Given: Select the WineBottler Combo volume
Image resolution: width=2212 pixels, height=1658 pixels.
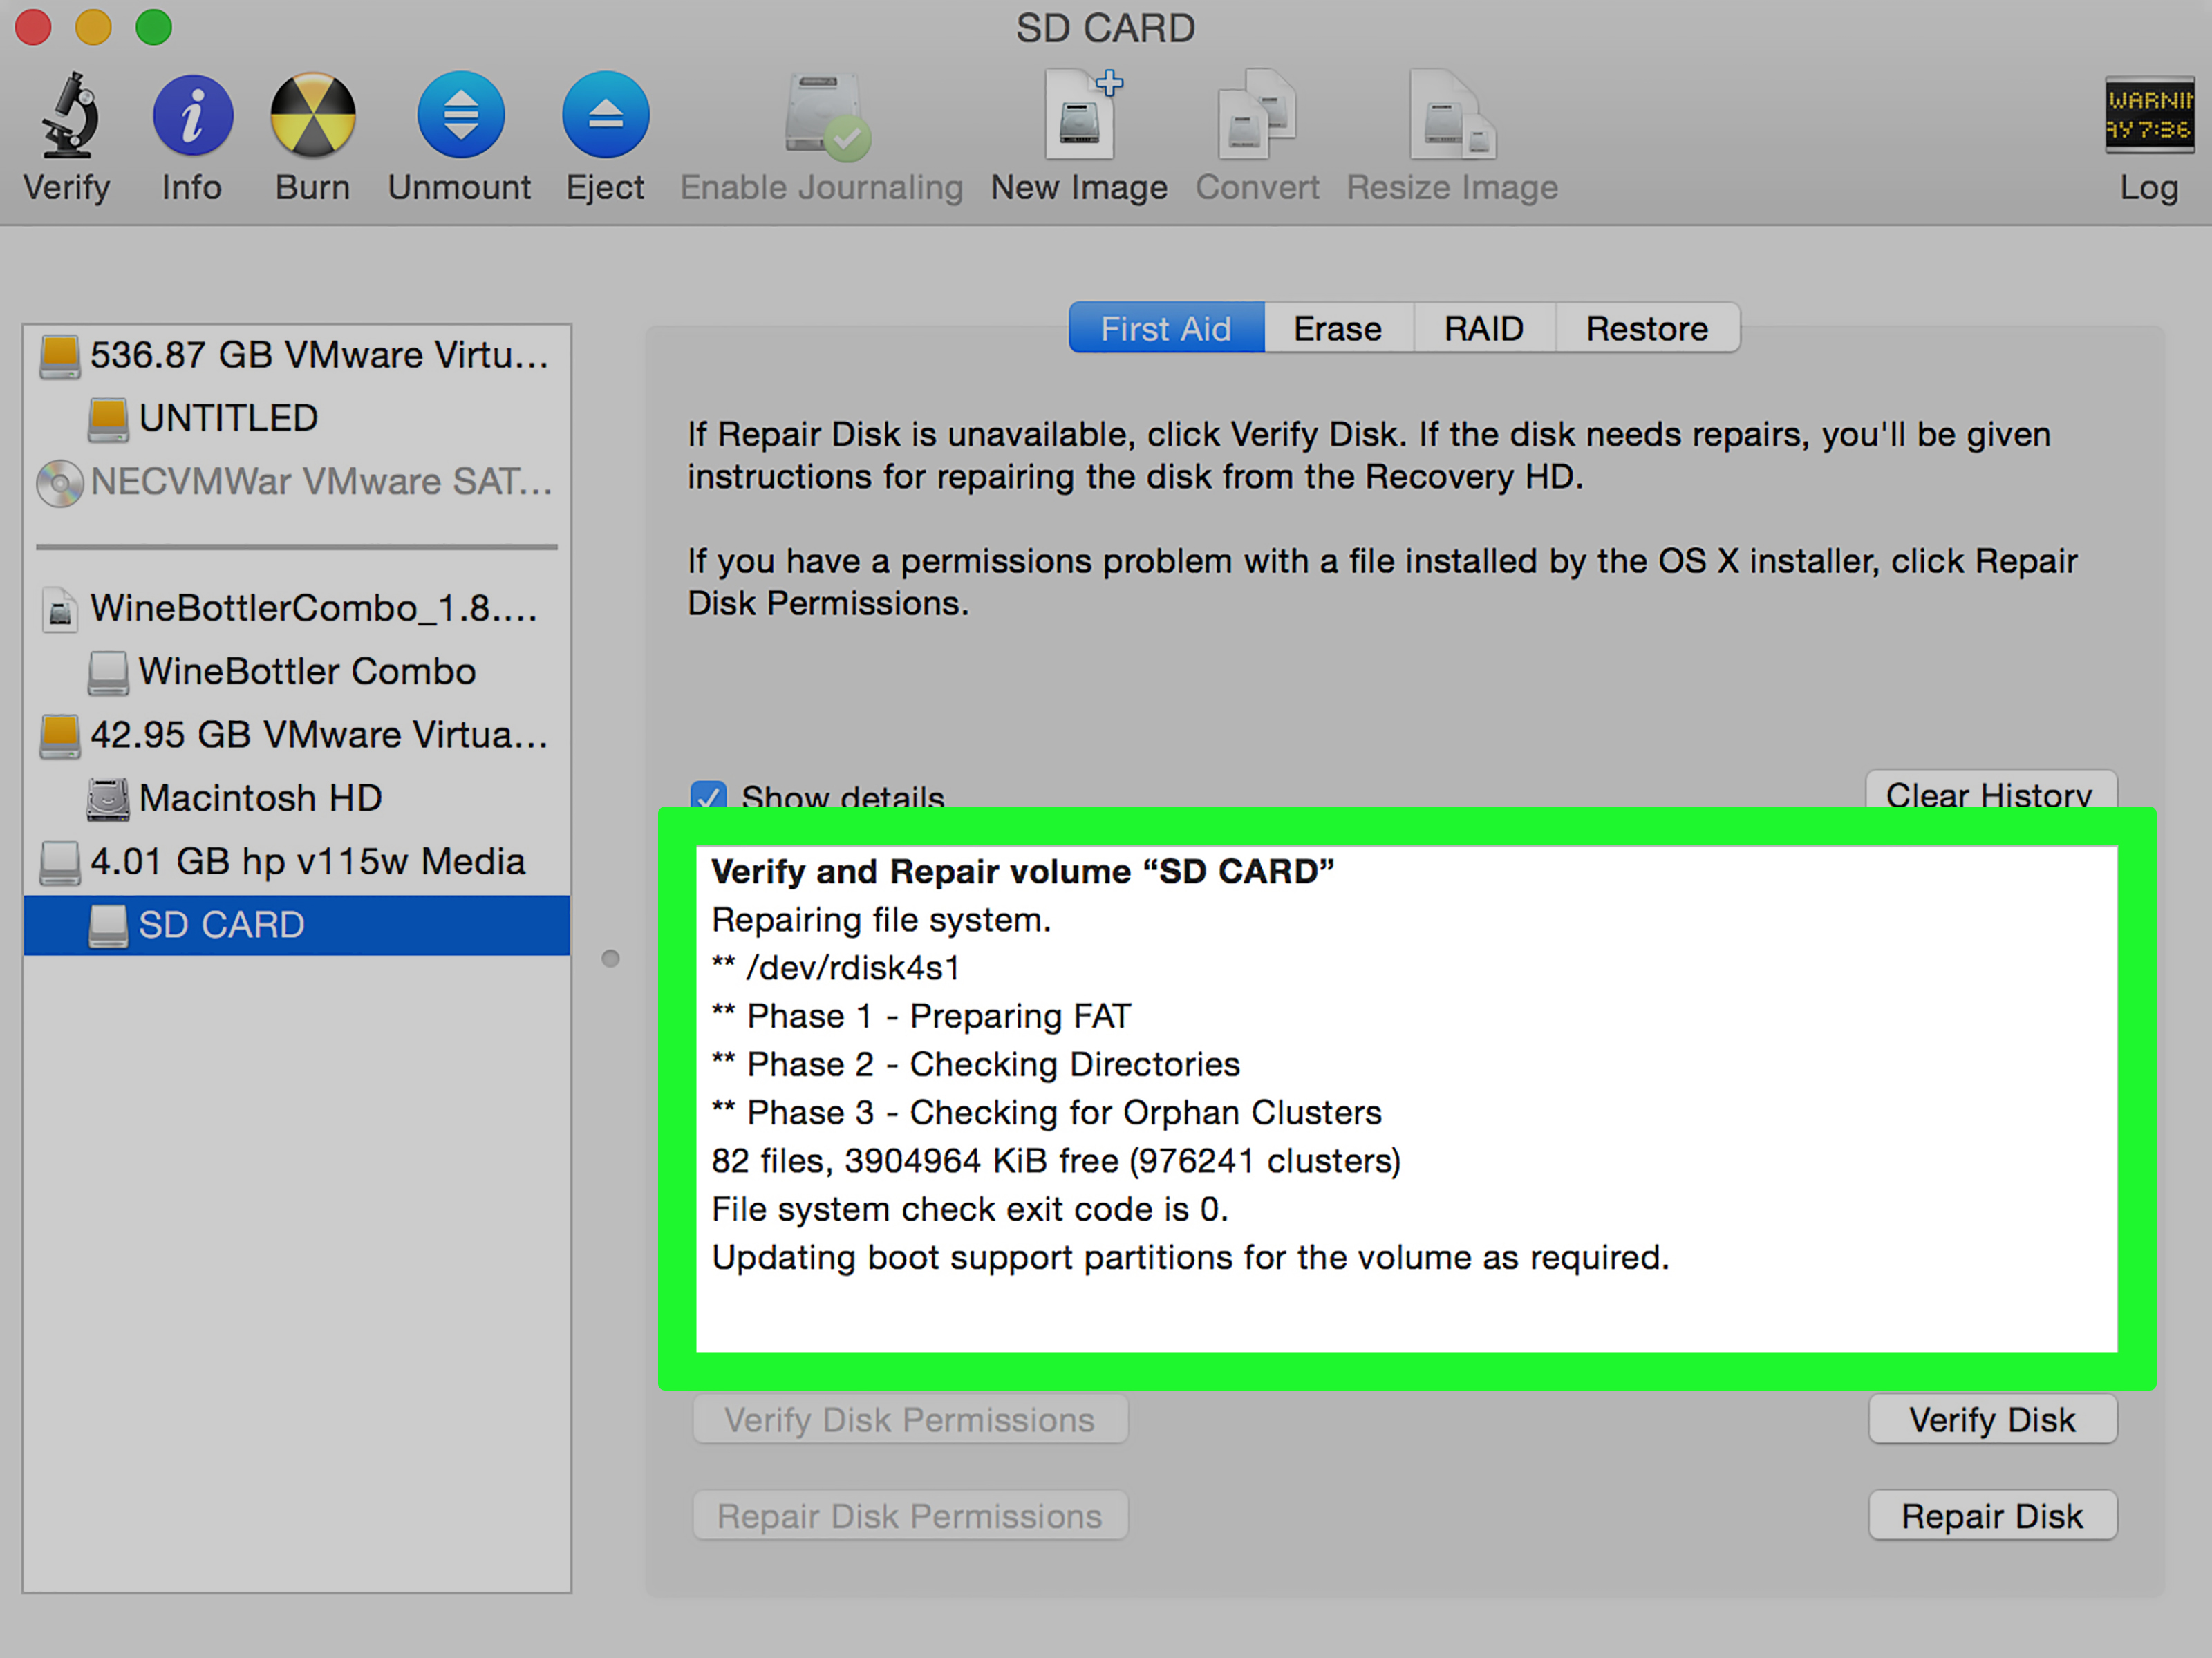Looking at the screenshot, I should [x=297, y=671].
